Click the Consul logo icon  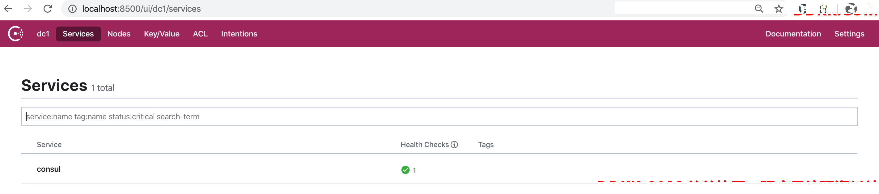point(16,34)
